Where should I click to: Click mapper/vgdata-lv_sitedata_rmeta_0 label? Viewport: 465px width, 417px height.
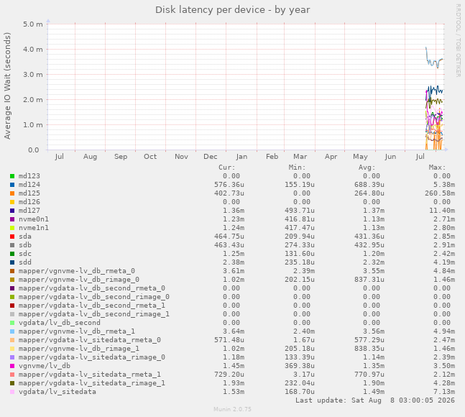pos(90,339)
